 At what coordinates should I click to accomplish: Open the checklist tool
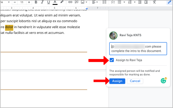pos(113,2)
